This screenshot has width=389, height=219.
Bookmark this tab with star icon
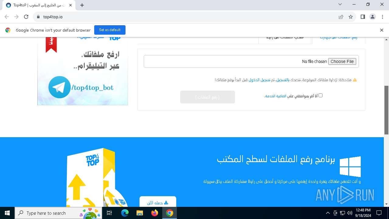pyautogui.click(x=351, y=17)
